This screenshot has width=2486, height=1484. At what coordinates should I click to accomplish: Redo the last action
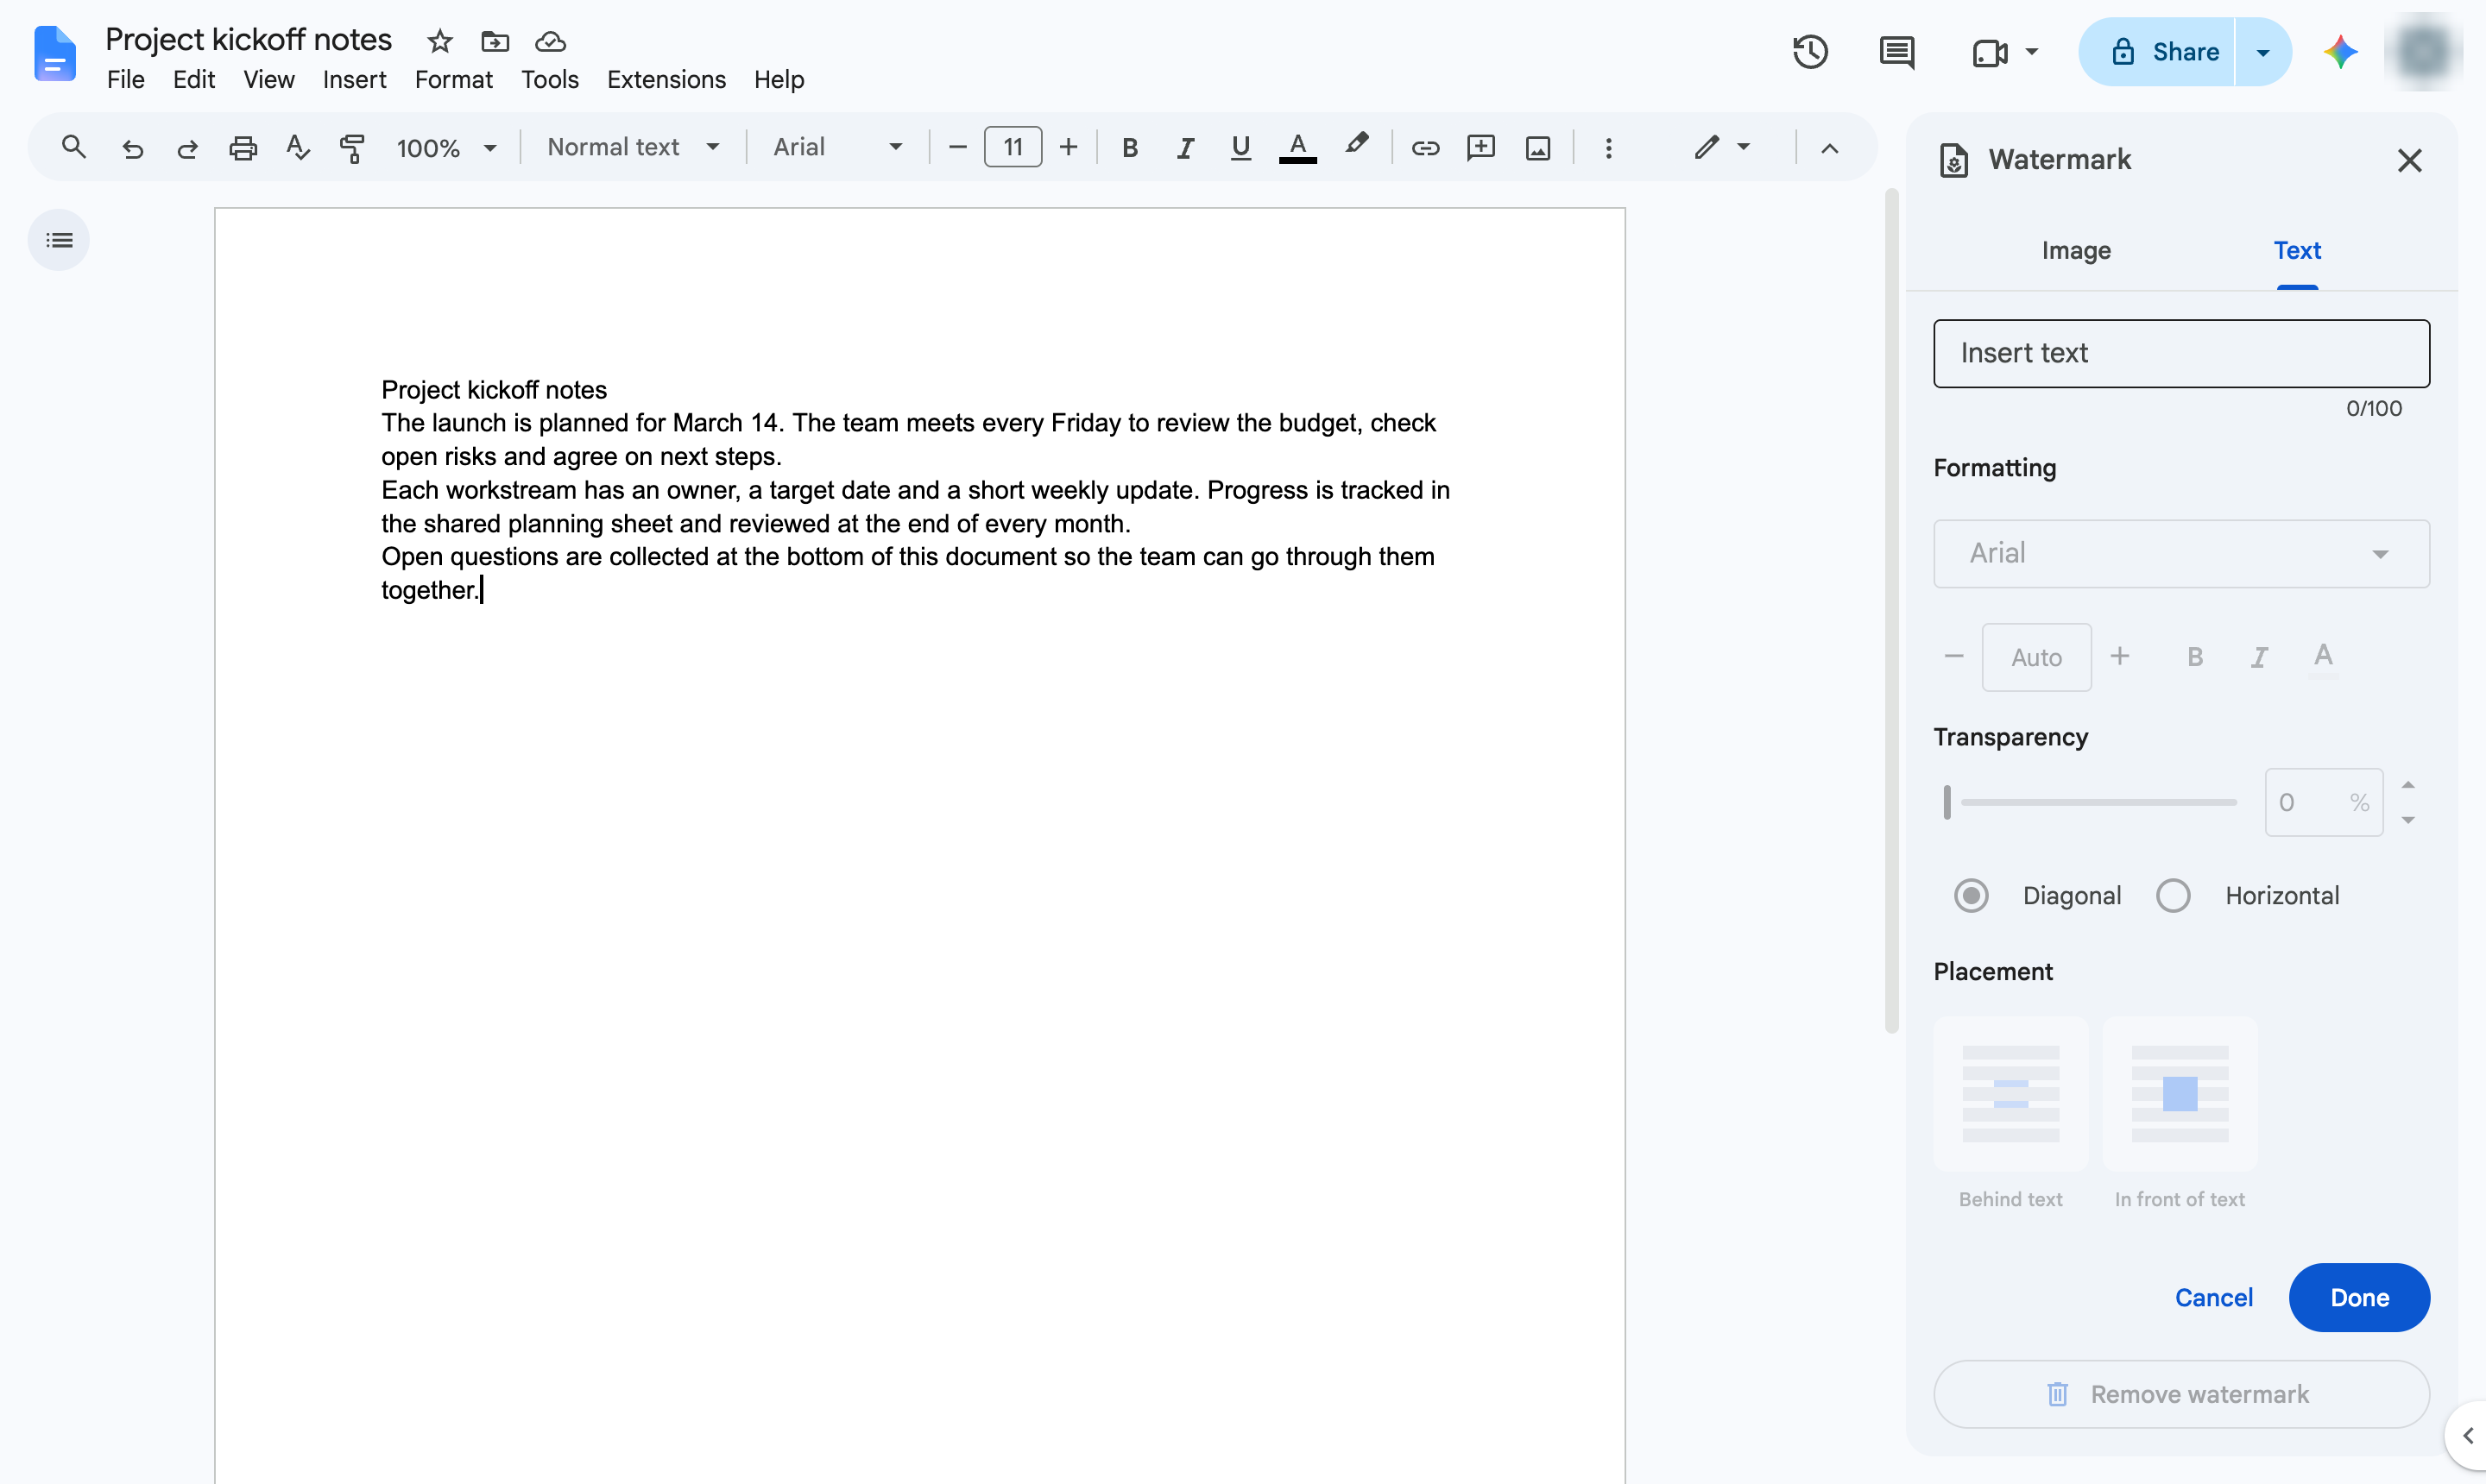coord(187,149)
